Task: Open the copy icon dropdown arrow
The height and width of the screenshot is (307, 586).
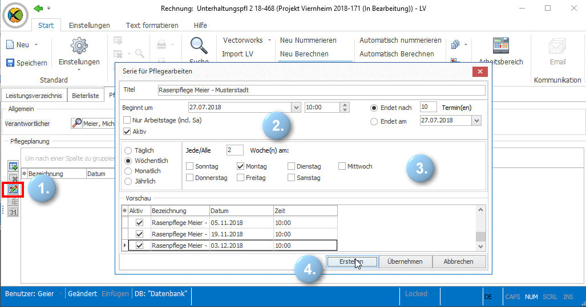Action: [466, 45]
